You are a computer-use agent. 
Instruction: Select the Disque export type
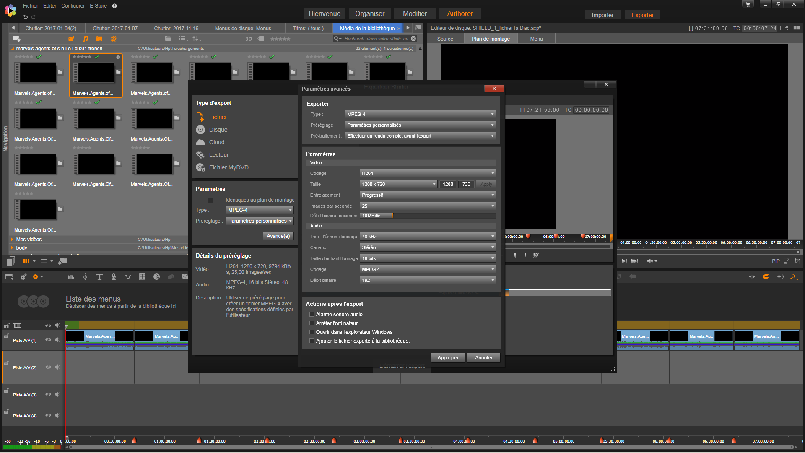click(218, 130)
